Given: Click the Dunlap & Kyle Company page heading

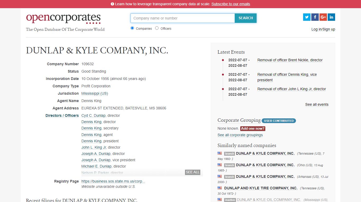Looking at the screenshot, I should coord(97,50).
